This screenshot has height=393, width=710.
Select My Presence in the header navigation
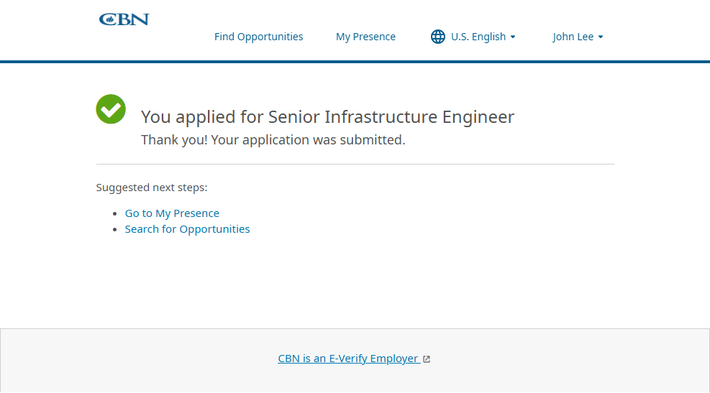click(x=365, y=37)
